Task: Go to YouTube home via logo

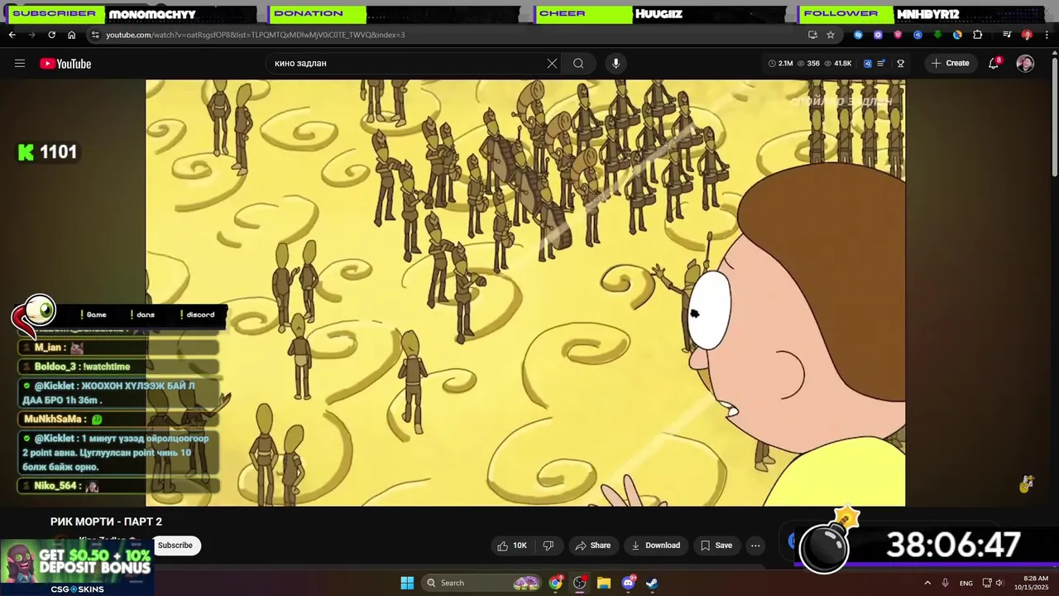Action: pos(65,64)
